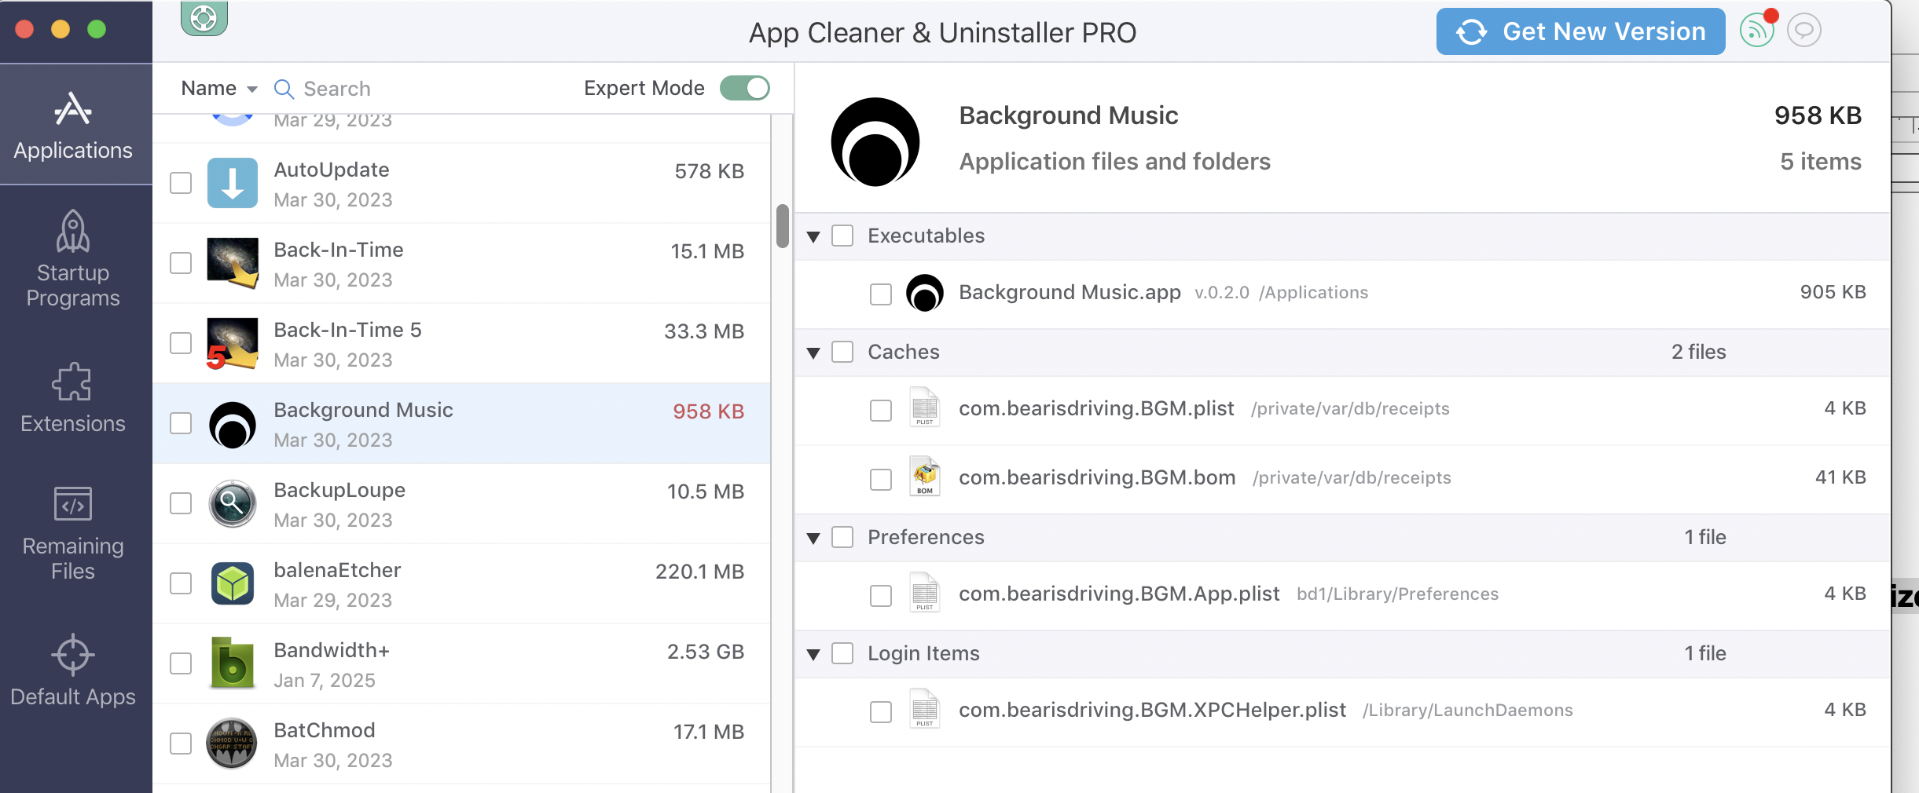Click the app list vertical scrollbar

click(x=782, y=226)
